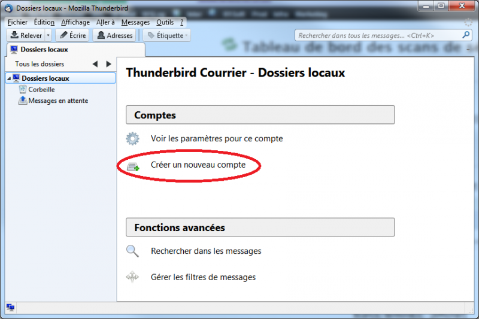Open the Fichier menu
Viewport: 479px width, 319px height.
17,22
